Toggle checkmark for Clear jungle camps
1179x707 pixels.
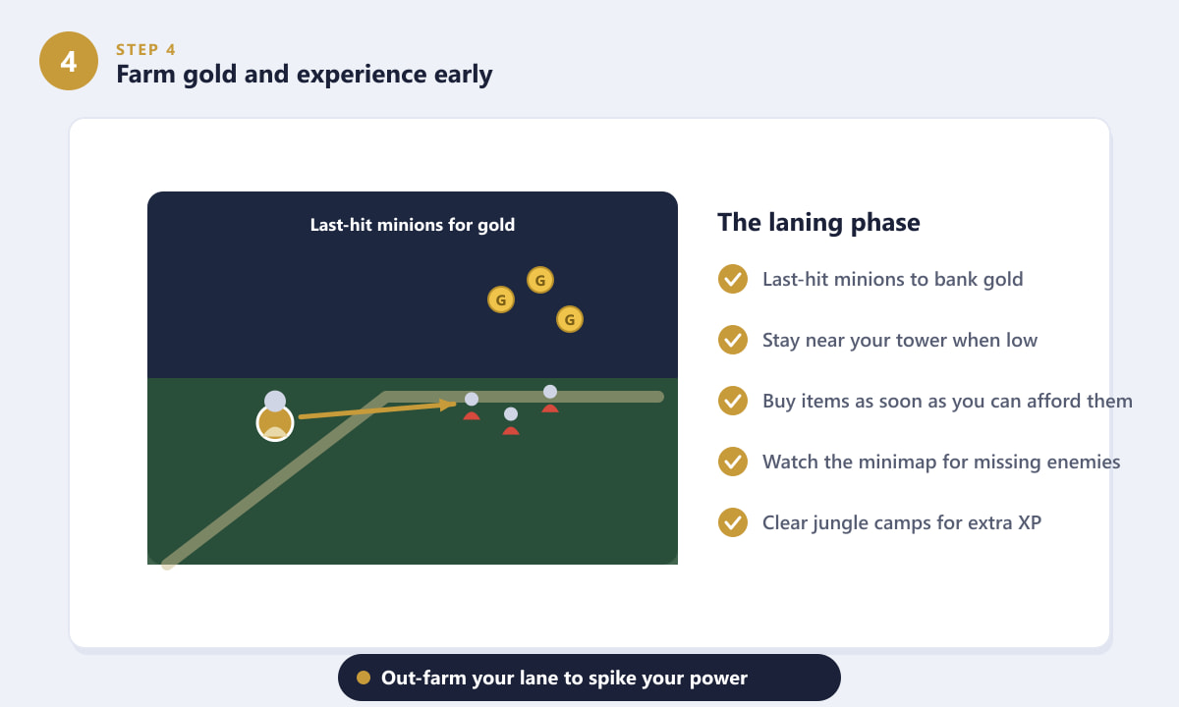[x=733, y=522]
